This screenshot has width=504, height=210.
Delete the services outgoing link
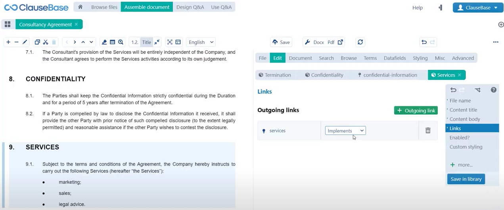[428, 130]
